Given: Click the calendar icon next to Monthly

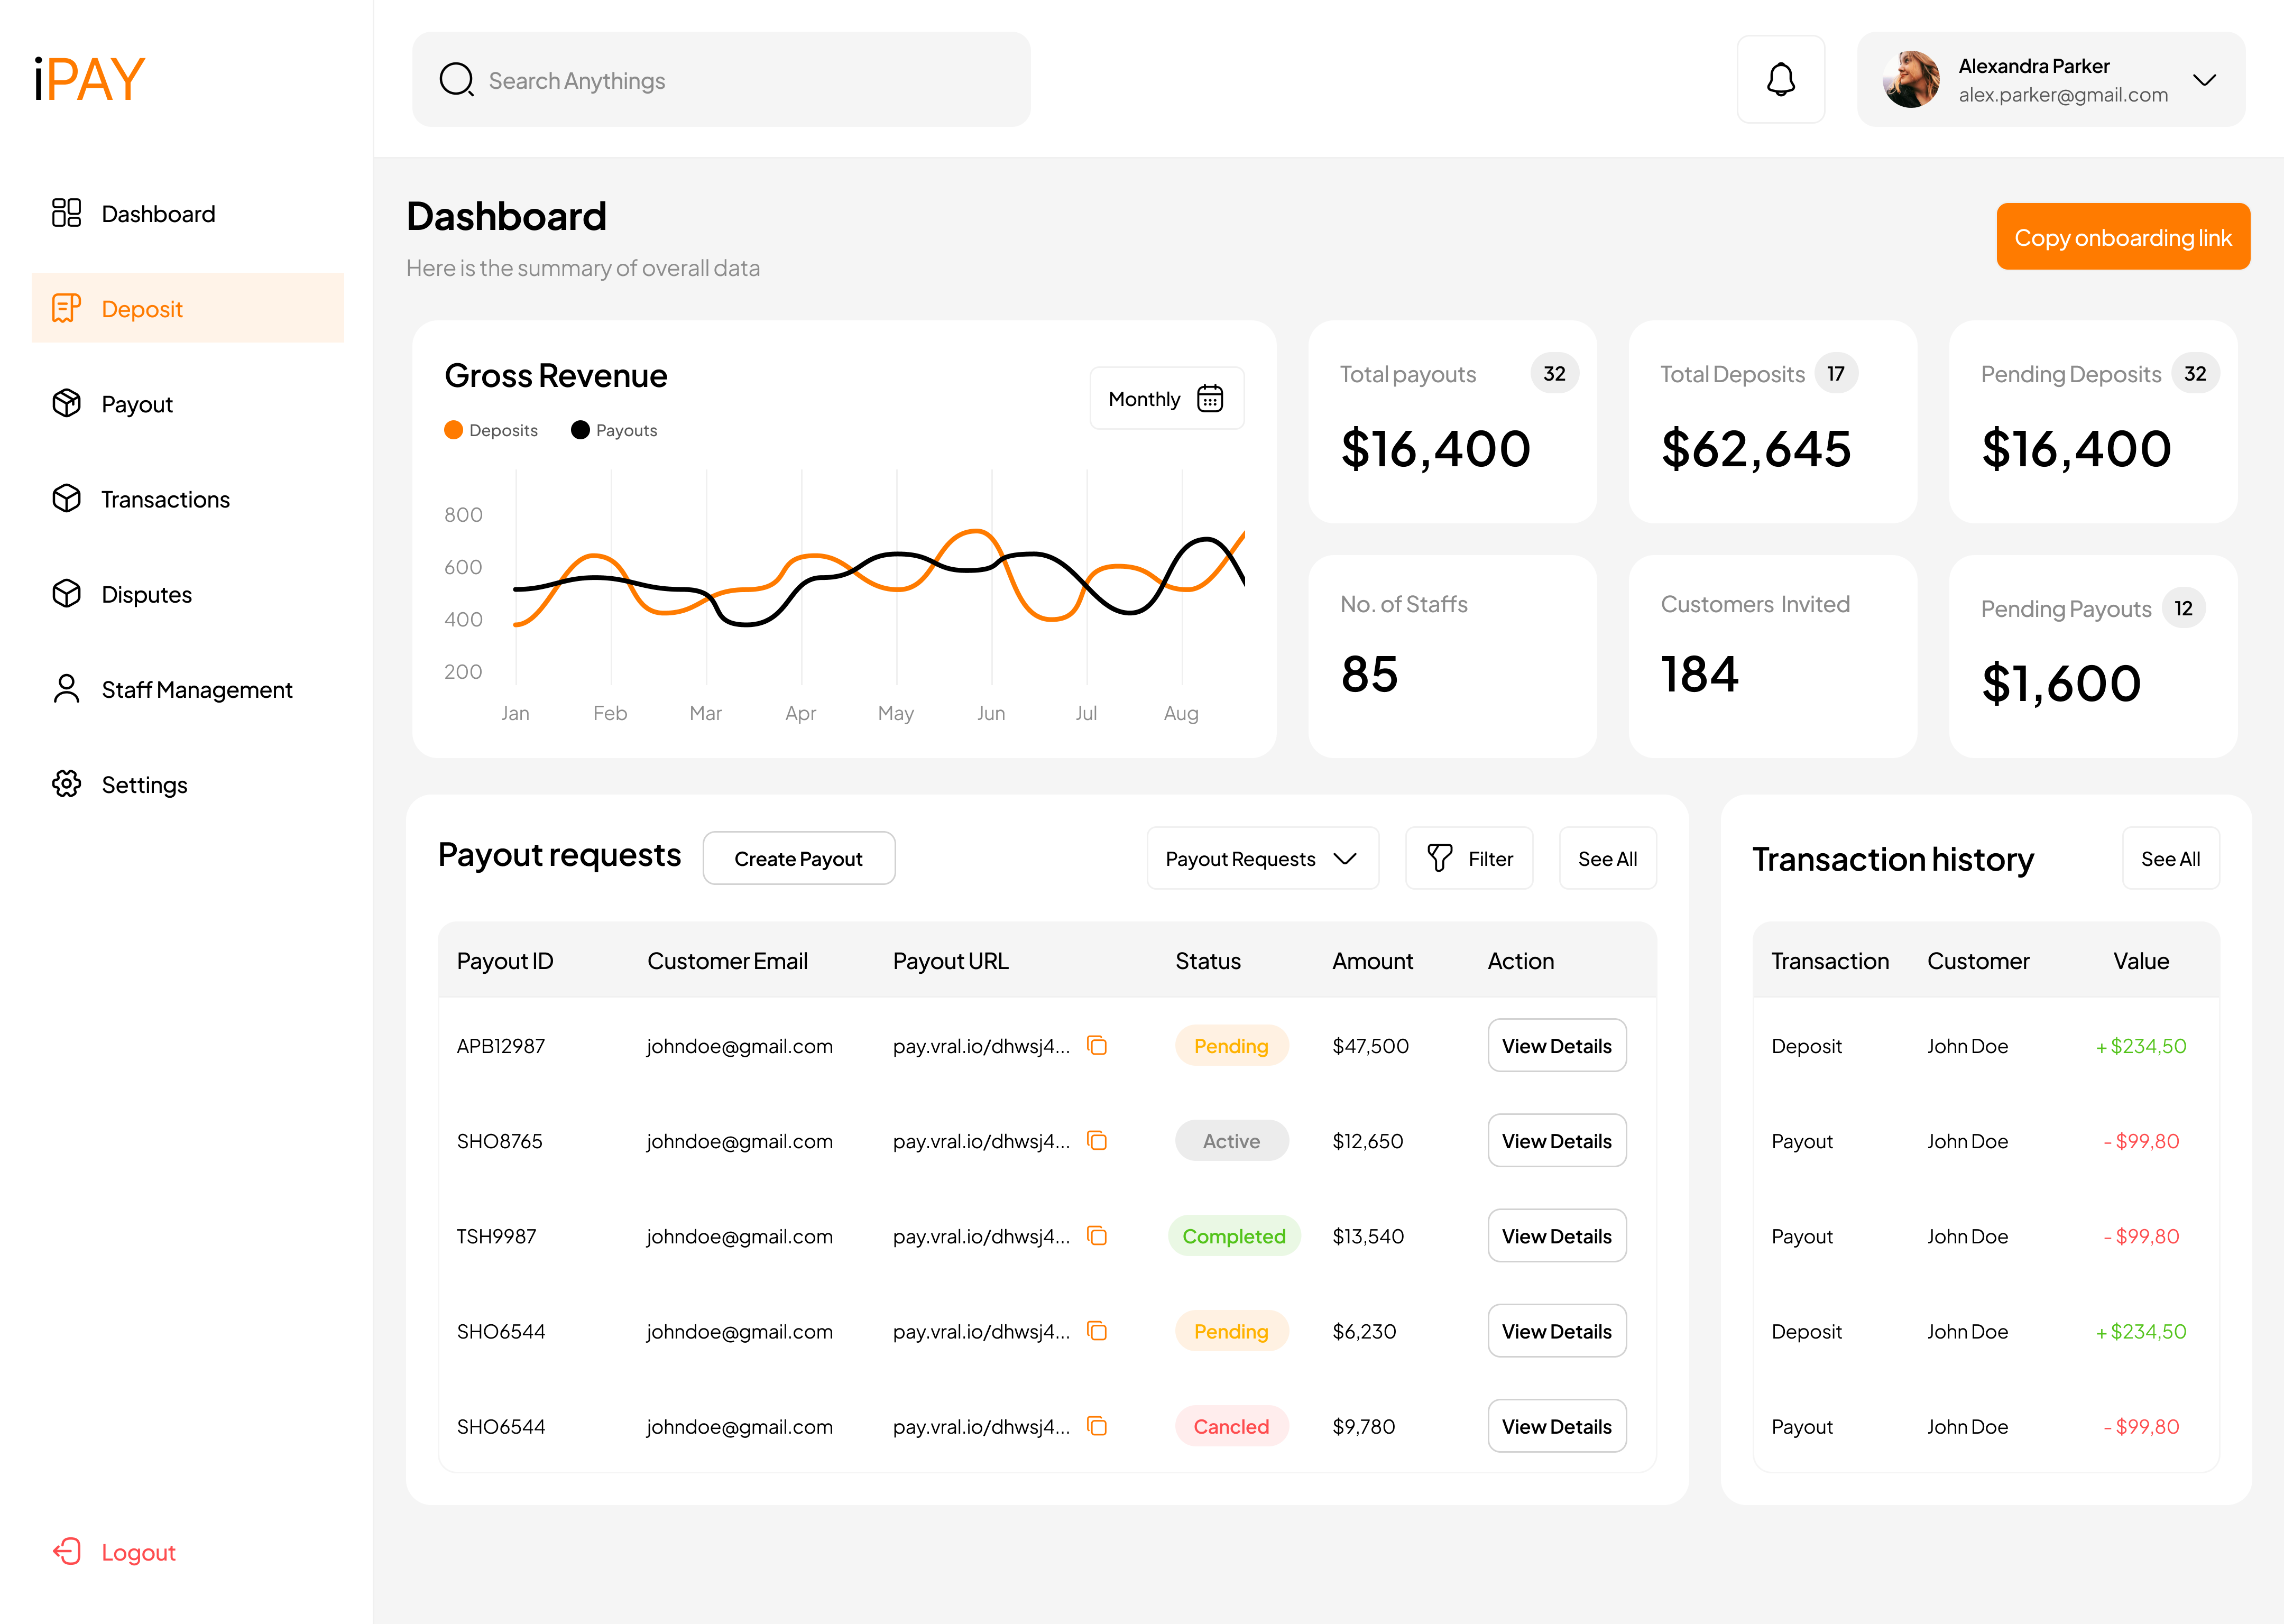Looking at the screenshot, I should tap(1210, 398).
